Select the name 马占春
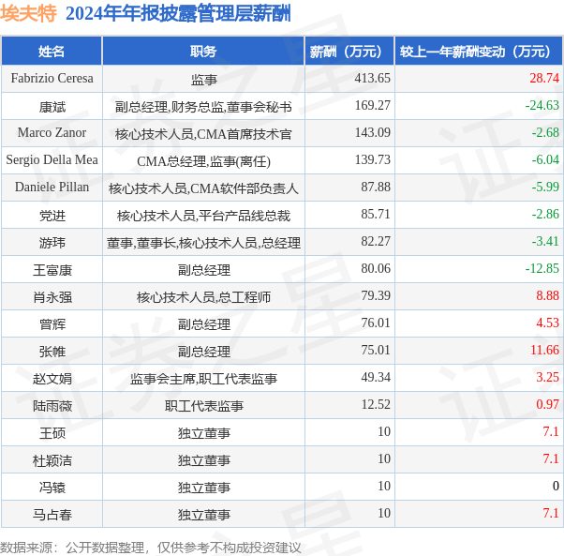564x556 pixels. click(52, 515)
